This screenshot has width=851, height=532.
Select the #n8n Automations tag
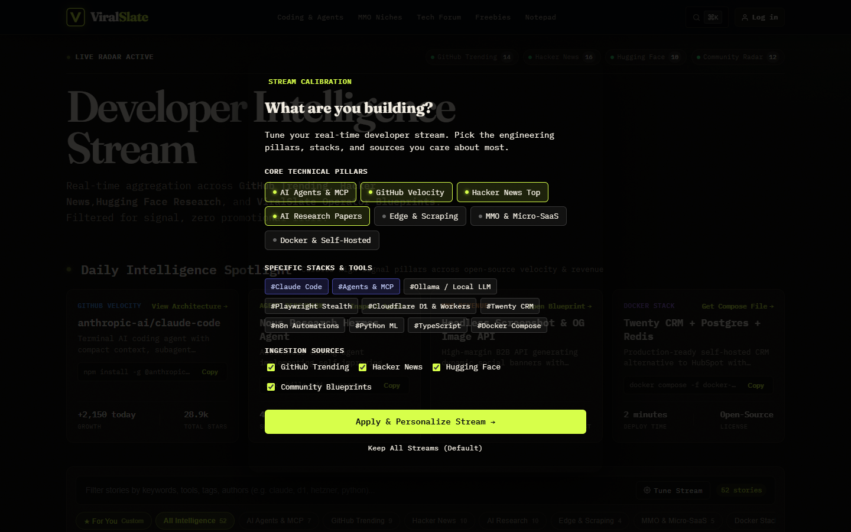(305, 326)
